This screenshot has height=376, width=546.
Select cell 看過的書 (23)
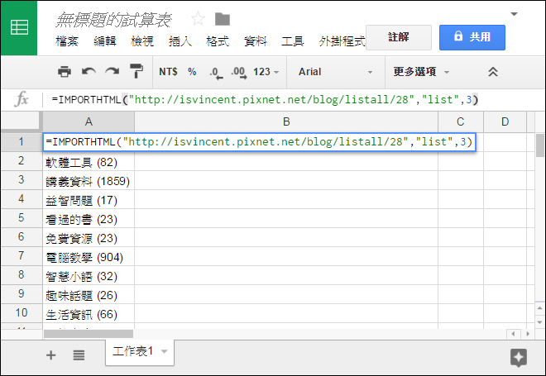click(x=89, y=218)
